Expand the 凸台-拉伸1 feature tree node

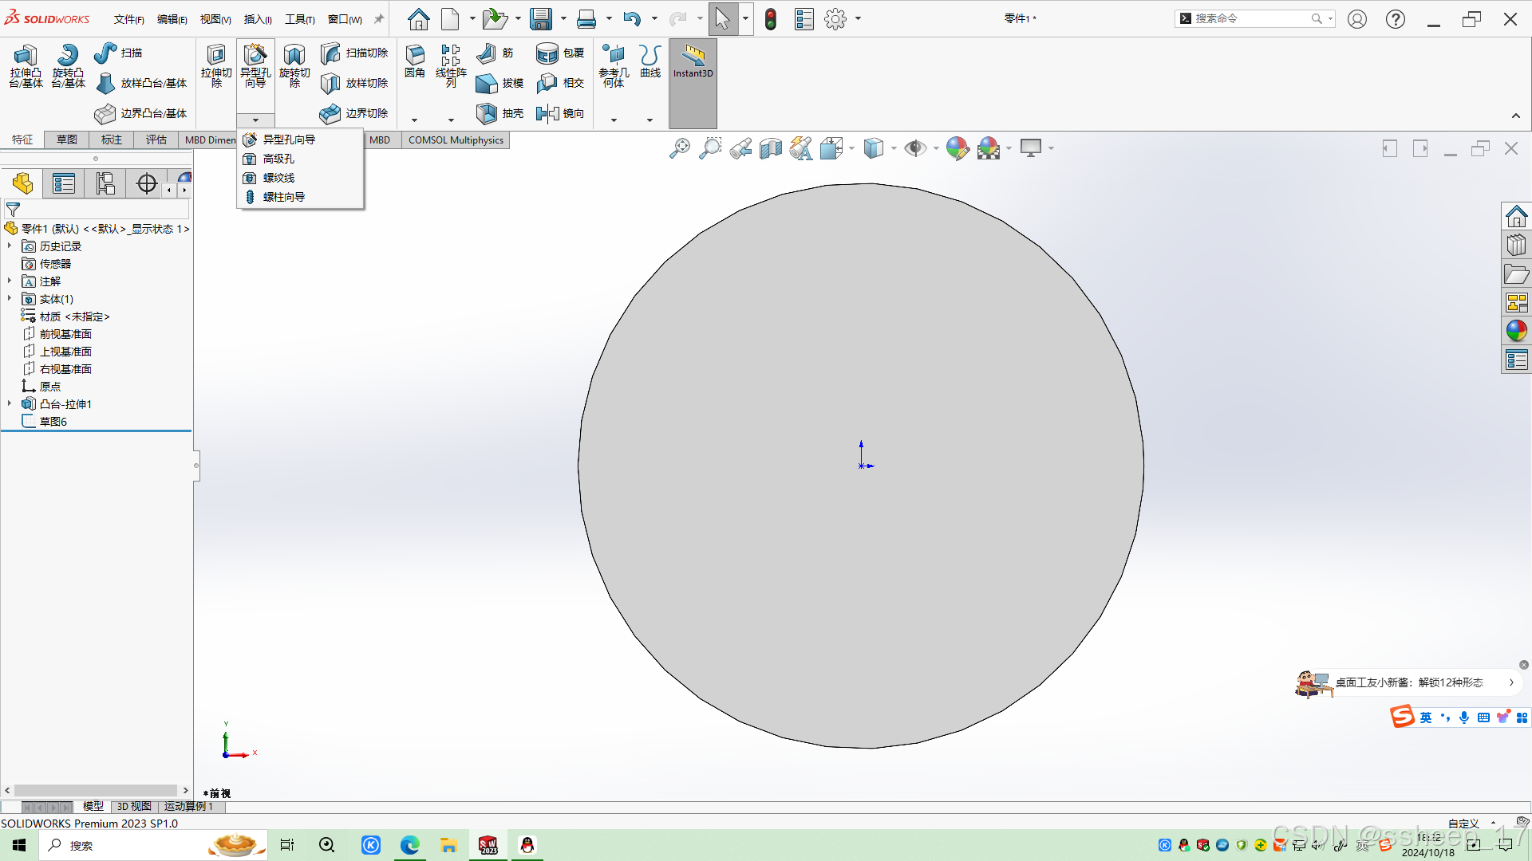10,404
